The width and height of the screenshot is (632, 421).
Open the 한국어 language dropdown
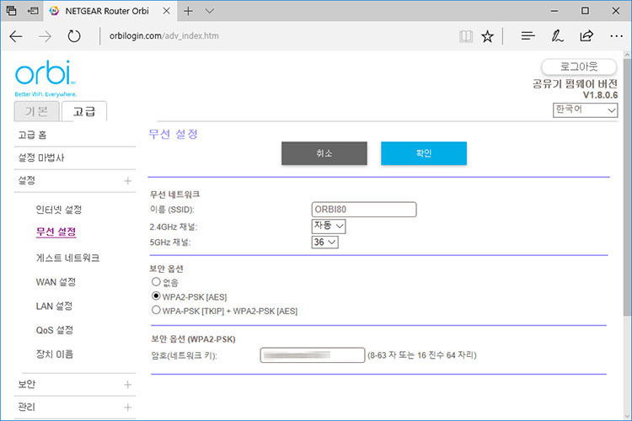pyautogui.click(x=586, y=110)
